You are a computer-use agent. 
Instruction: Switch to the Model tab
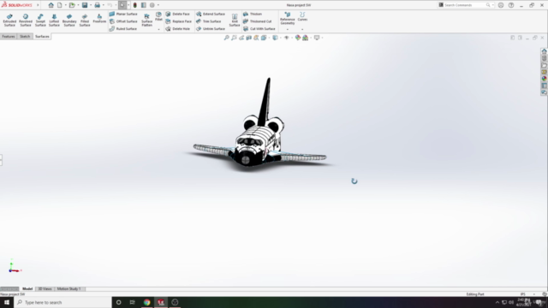[x=27, y=289]
